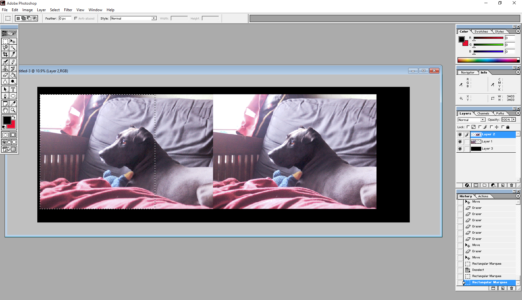Delete the current layer with trash icon
Image resolution: width=522 pixels, height=300 pixels.
[x=511, y=185]
